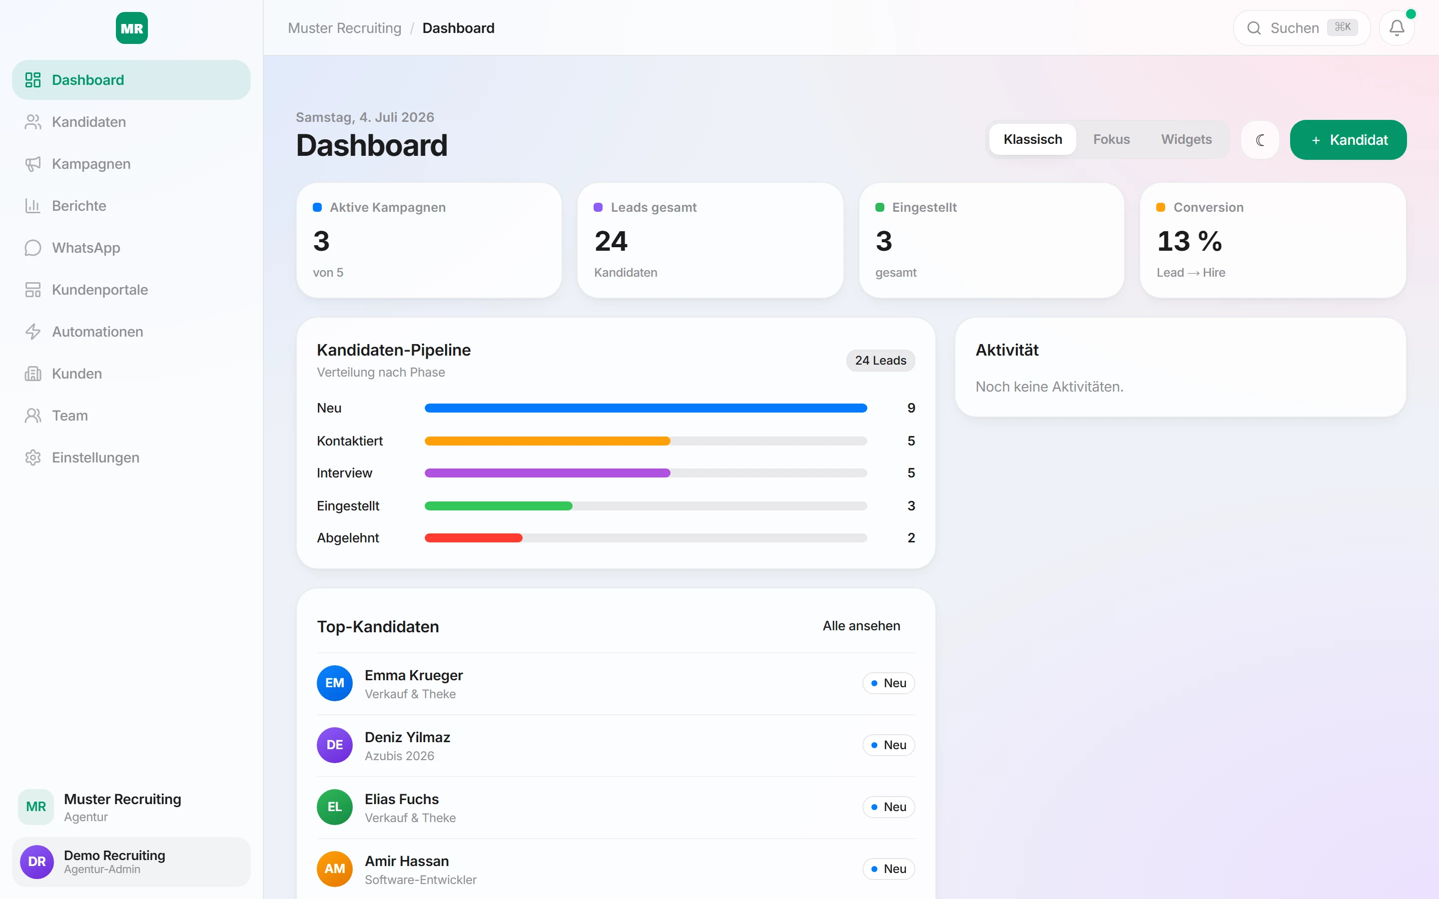The width and height of the screenshot is (1439, 899).
Task: Switch to the Widgets view tab
Action: (1186, 139)
